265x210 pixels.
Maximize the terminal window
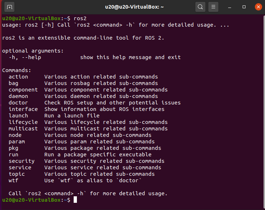(244, 7)
